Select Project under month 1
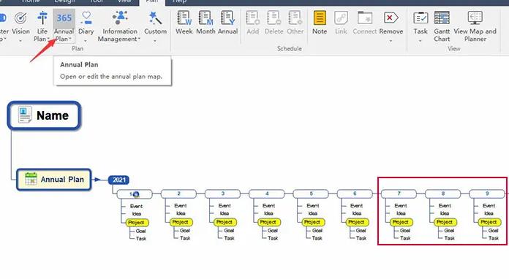This screenshot has width=509, height=279. pos(137,223)
